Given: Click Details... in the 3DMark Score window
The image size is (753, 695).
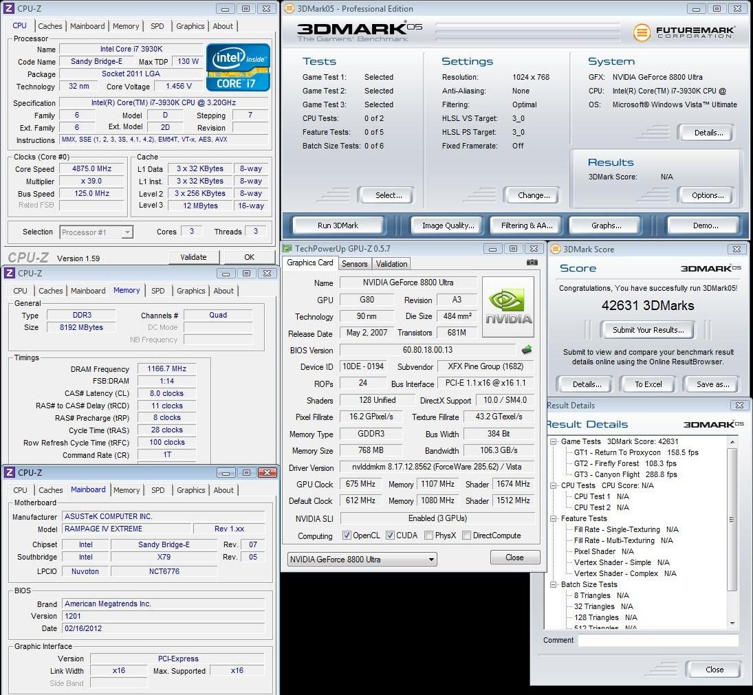Looking at the screenshot, I should coord(586,384).
